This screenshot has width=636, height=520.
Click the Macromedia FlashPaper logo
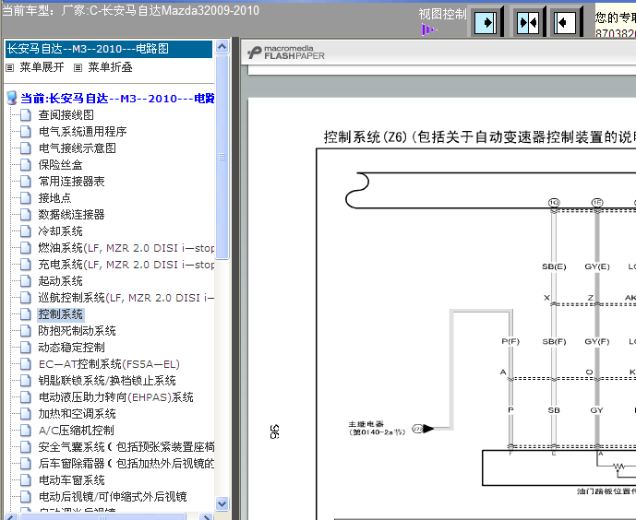[286, 53]
